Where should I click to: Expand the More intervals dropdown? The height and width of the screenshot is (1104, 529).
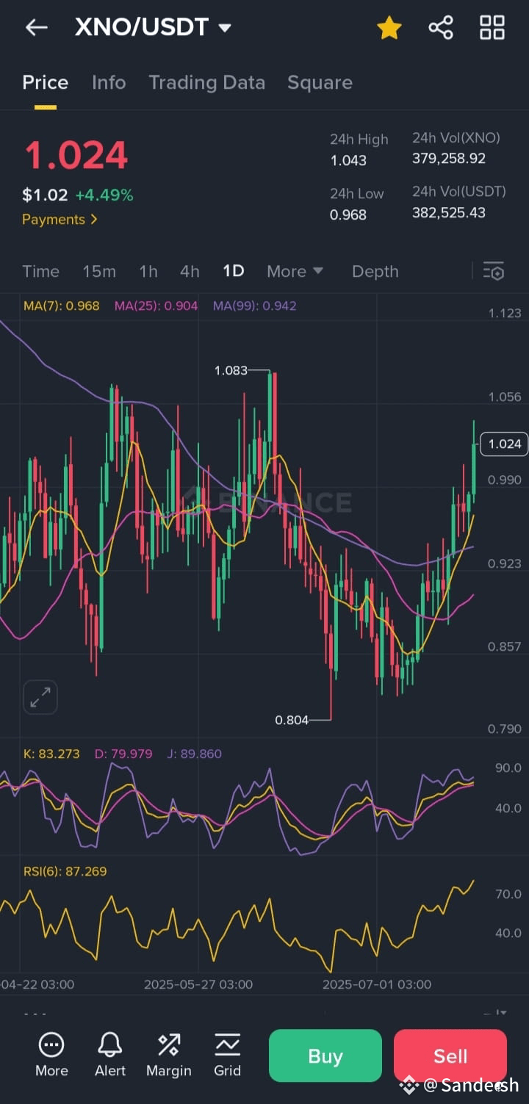(295, 271)
